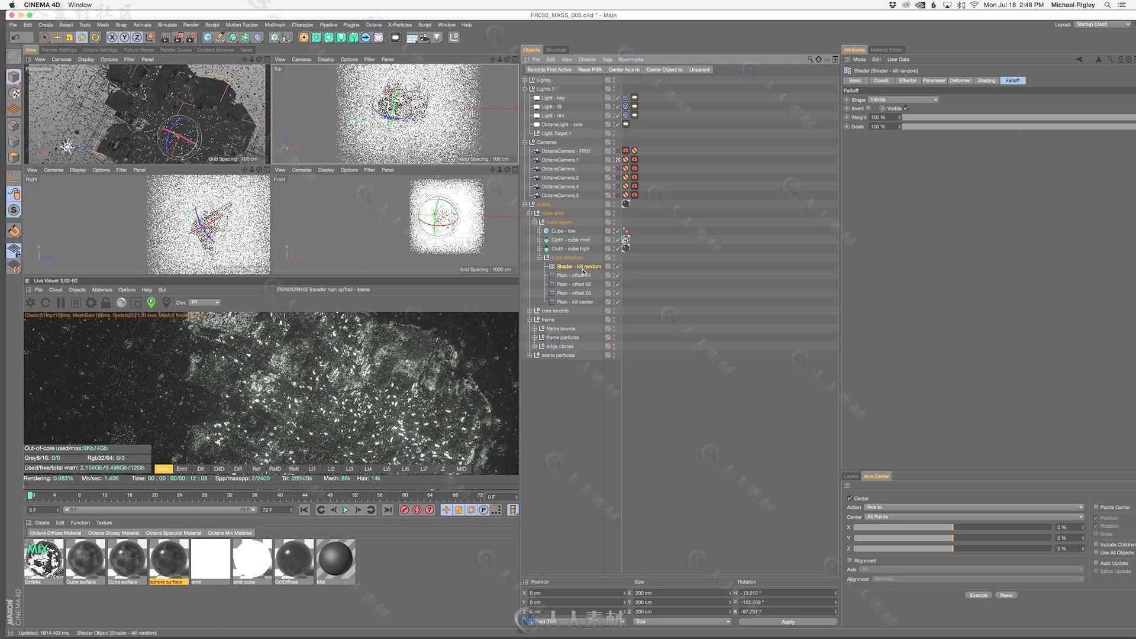Image resolution: width=1136 pixels, height=639 pixels.
Task: Enable Include Children checkbox
Action: pyautogui.click(x=1096, y=544)
